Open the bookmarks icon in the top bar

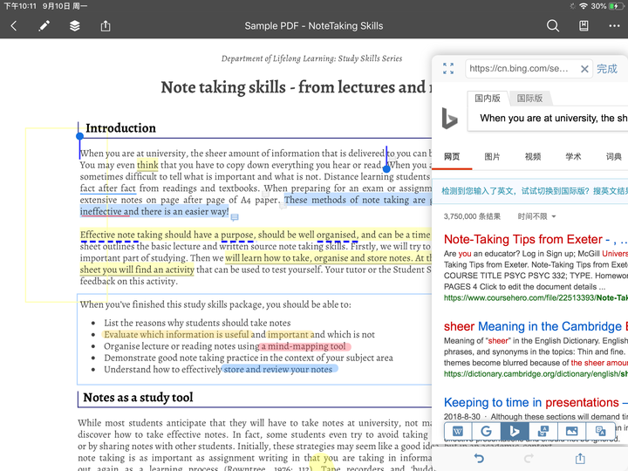[x=584, y=26]
